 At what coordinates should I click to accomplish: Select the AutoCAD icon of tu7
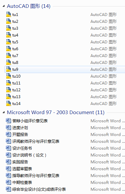(8, 55)
